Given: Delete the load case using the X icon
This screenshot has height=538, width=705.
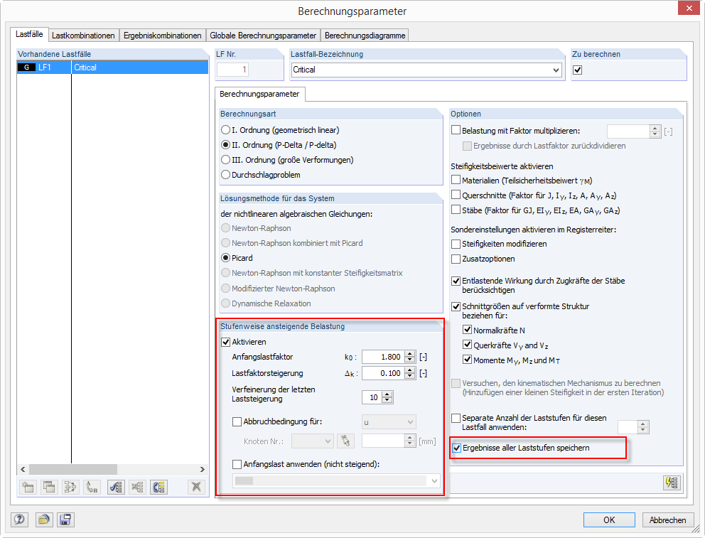Looking at the screenshot, I should [196, 487].
